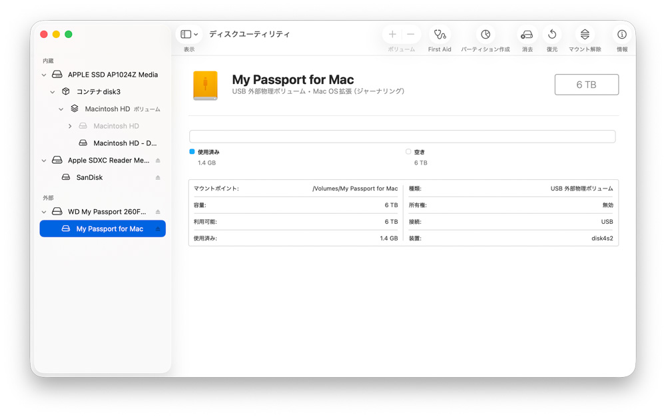Select Macintosh HD volume group layers icon
Image resolution: width=666 pixels, height=417 pixels.
75,109
